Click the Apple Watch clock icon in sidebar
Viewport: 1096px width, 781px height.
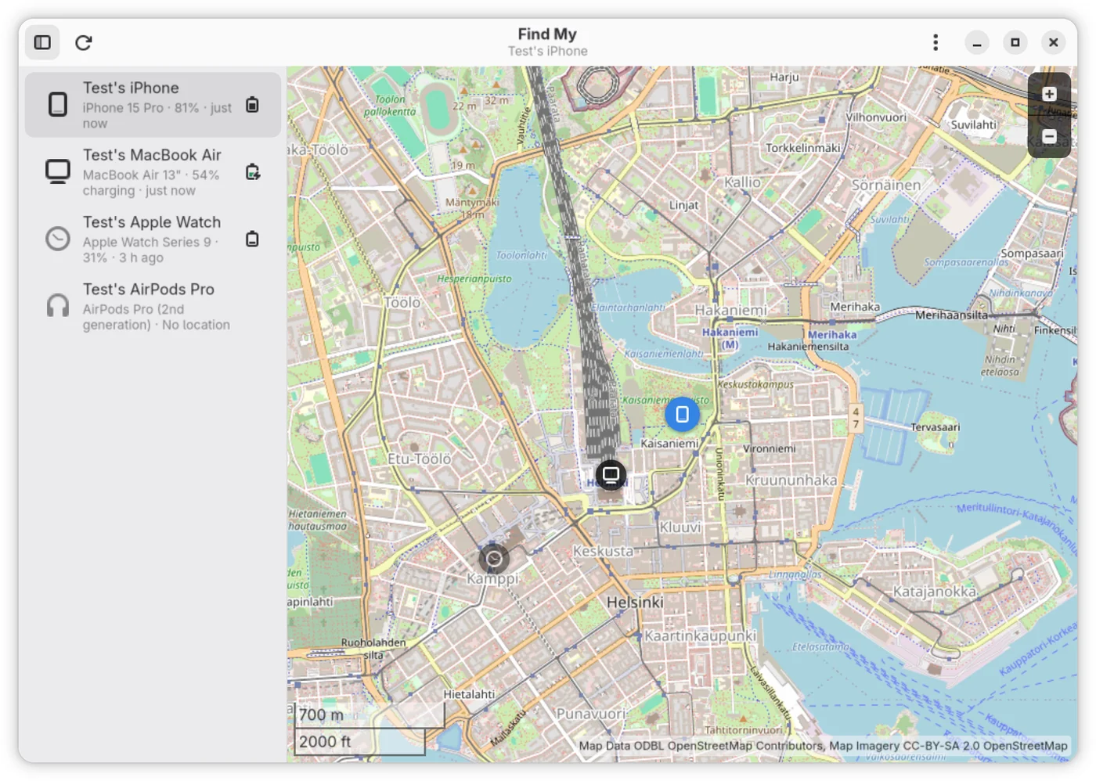pyautogui.click(x=58, y=239)
